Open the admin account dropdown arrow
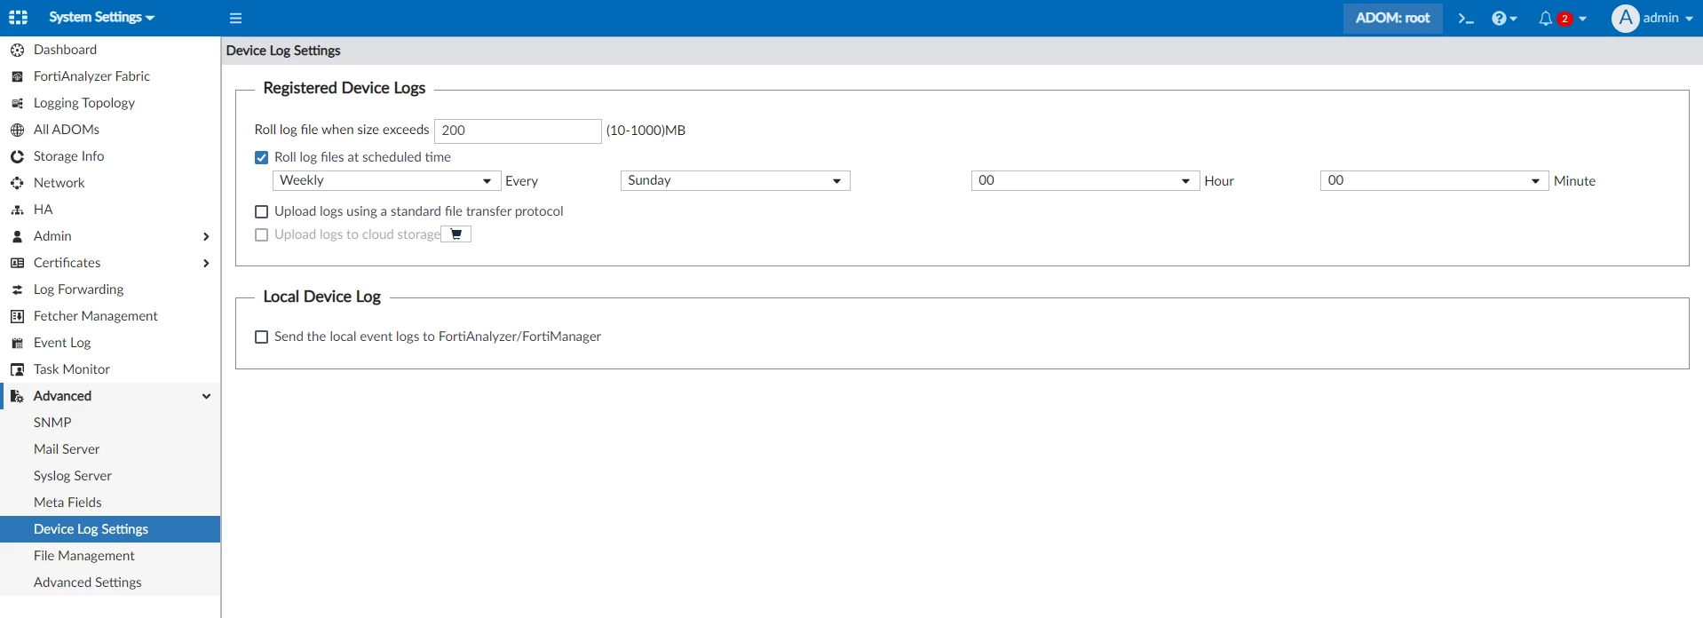1703x618 pixels. [1689, 19]
